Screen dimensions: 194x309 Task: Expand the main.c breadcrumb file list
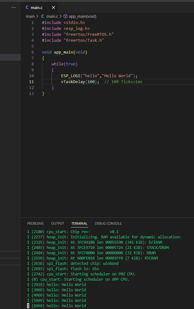tap(52, 16)
